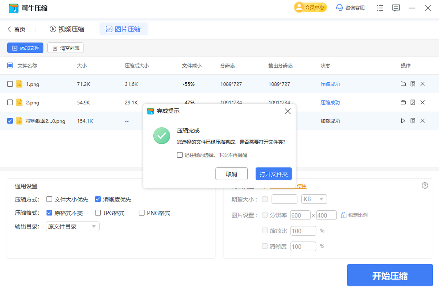Screen dimensions: 439x293
Task: Switch to 图片压缩 tab
Action: 123,29
